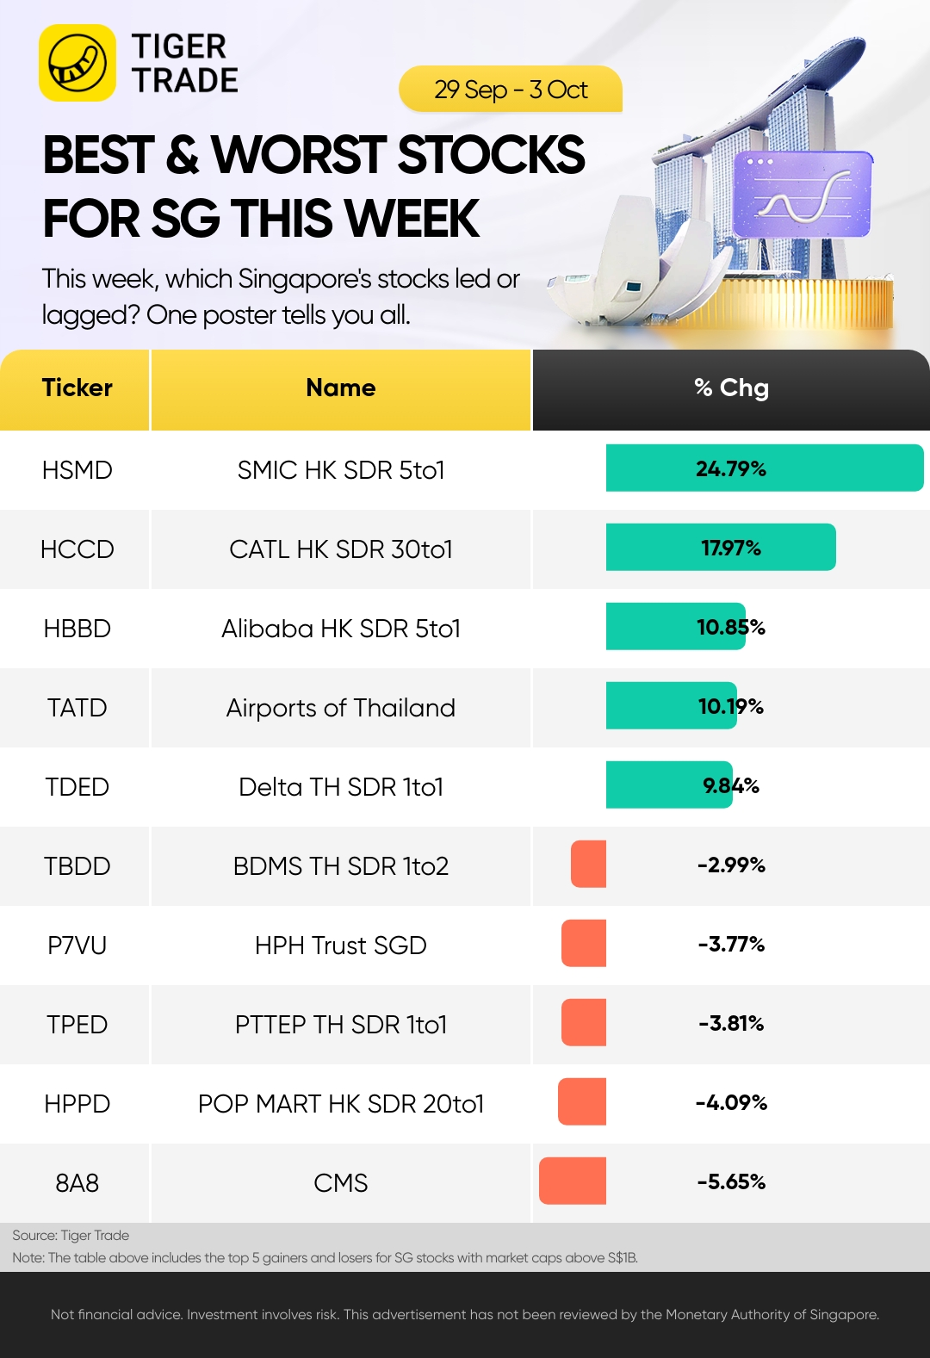Click POP MART HK SDR 20to1 name

pos(341,1104)
